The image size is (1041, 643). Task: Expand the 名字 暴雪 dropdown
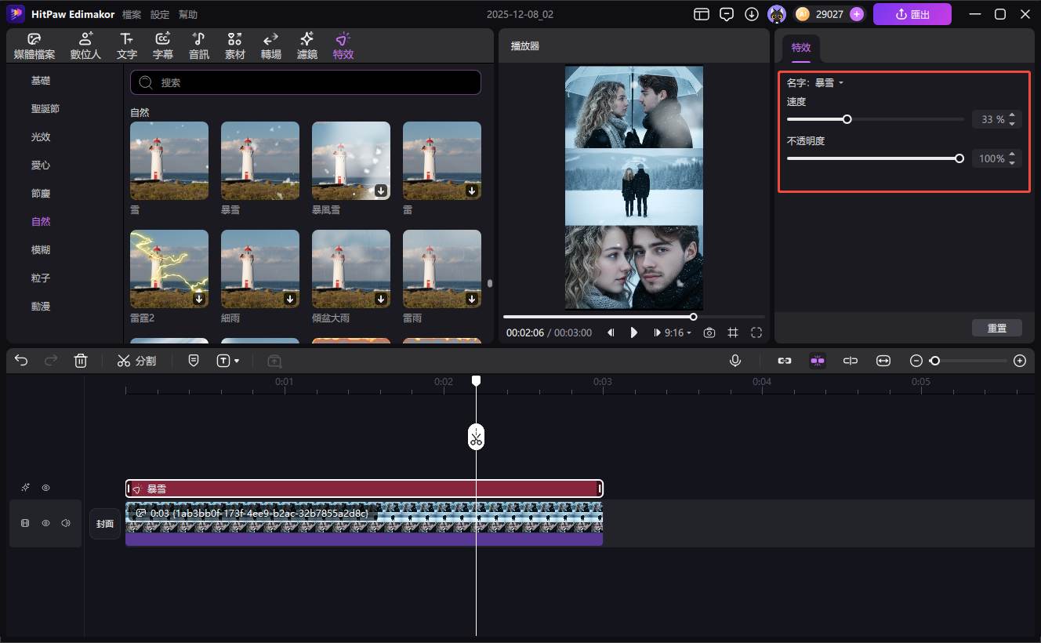[840, 83]
